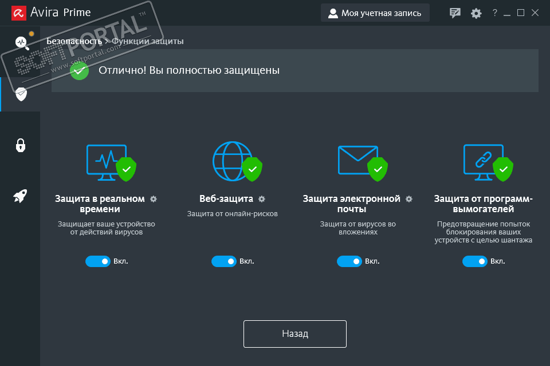Select the Security shield sidebar icon
This screenshot has height=366, width=550.
pyautogui.click(x=21, y=94)
